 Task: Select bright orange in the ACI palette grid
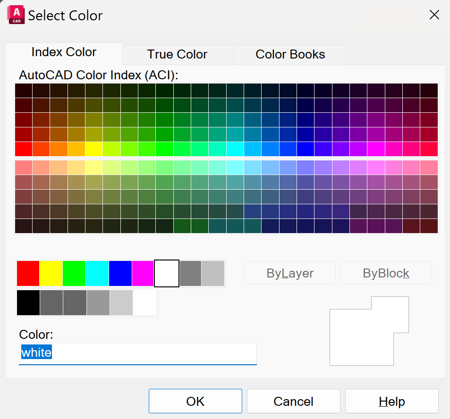(x=59, y=149)
